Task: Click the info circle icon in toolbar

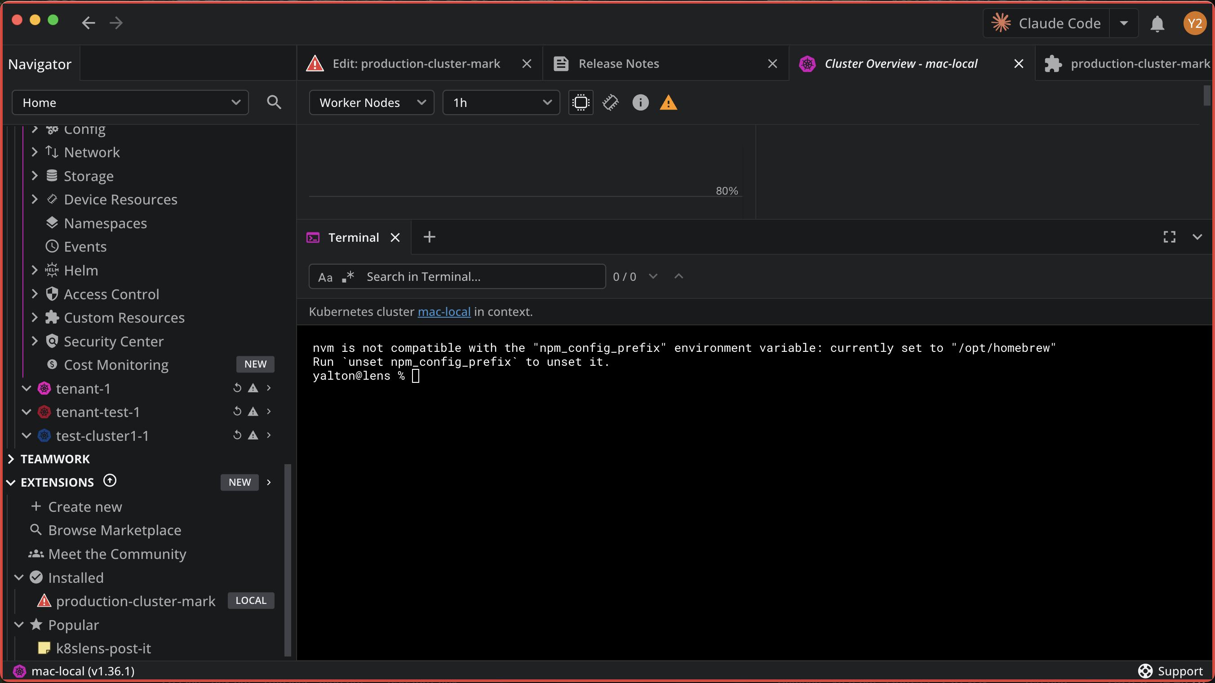Action: [x=640, y=102]
